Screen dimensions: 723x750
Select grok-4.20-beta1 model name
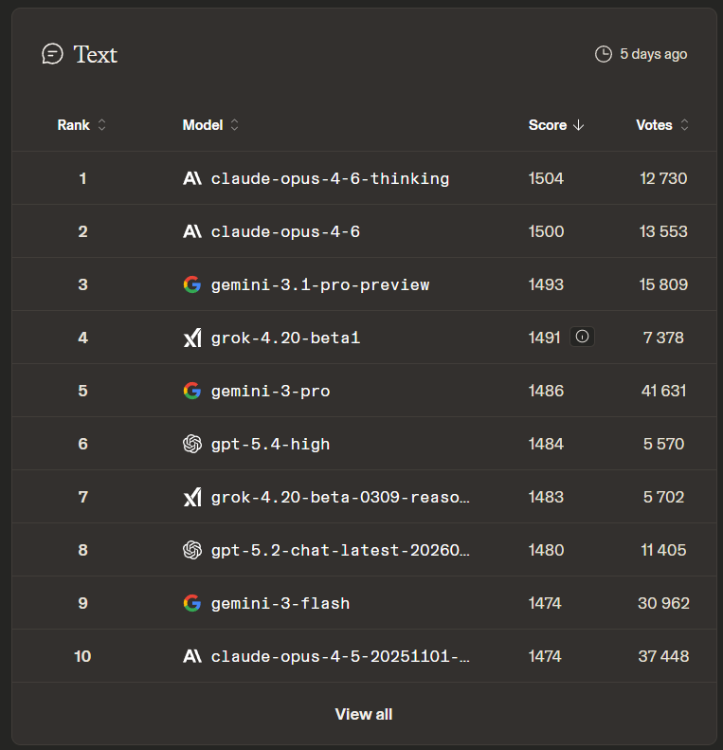point(285,338)
